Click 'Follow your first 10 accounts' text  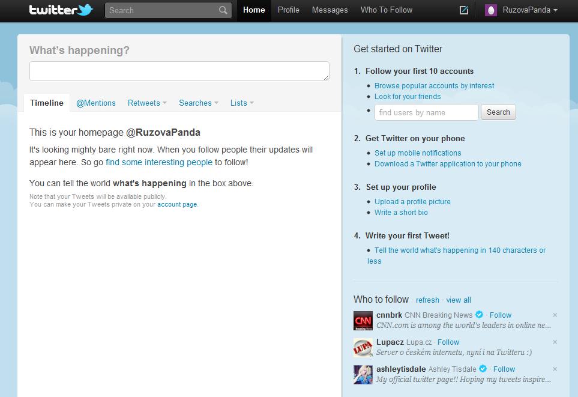pyautogui.click(x=420, y=71)
